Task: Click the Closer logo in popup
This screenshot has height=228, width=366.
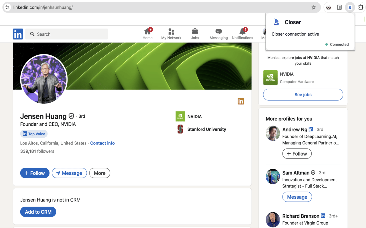Action: point(276,22)
